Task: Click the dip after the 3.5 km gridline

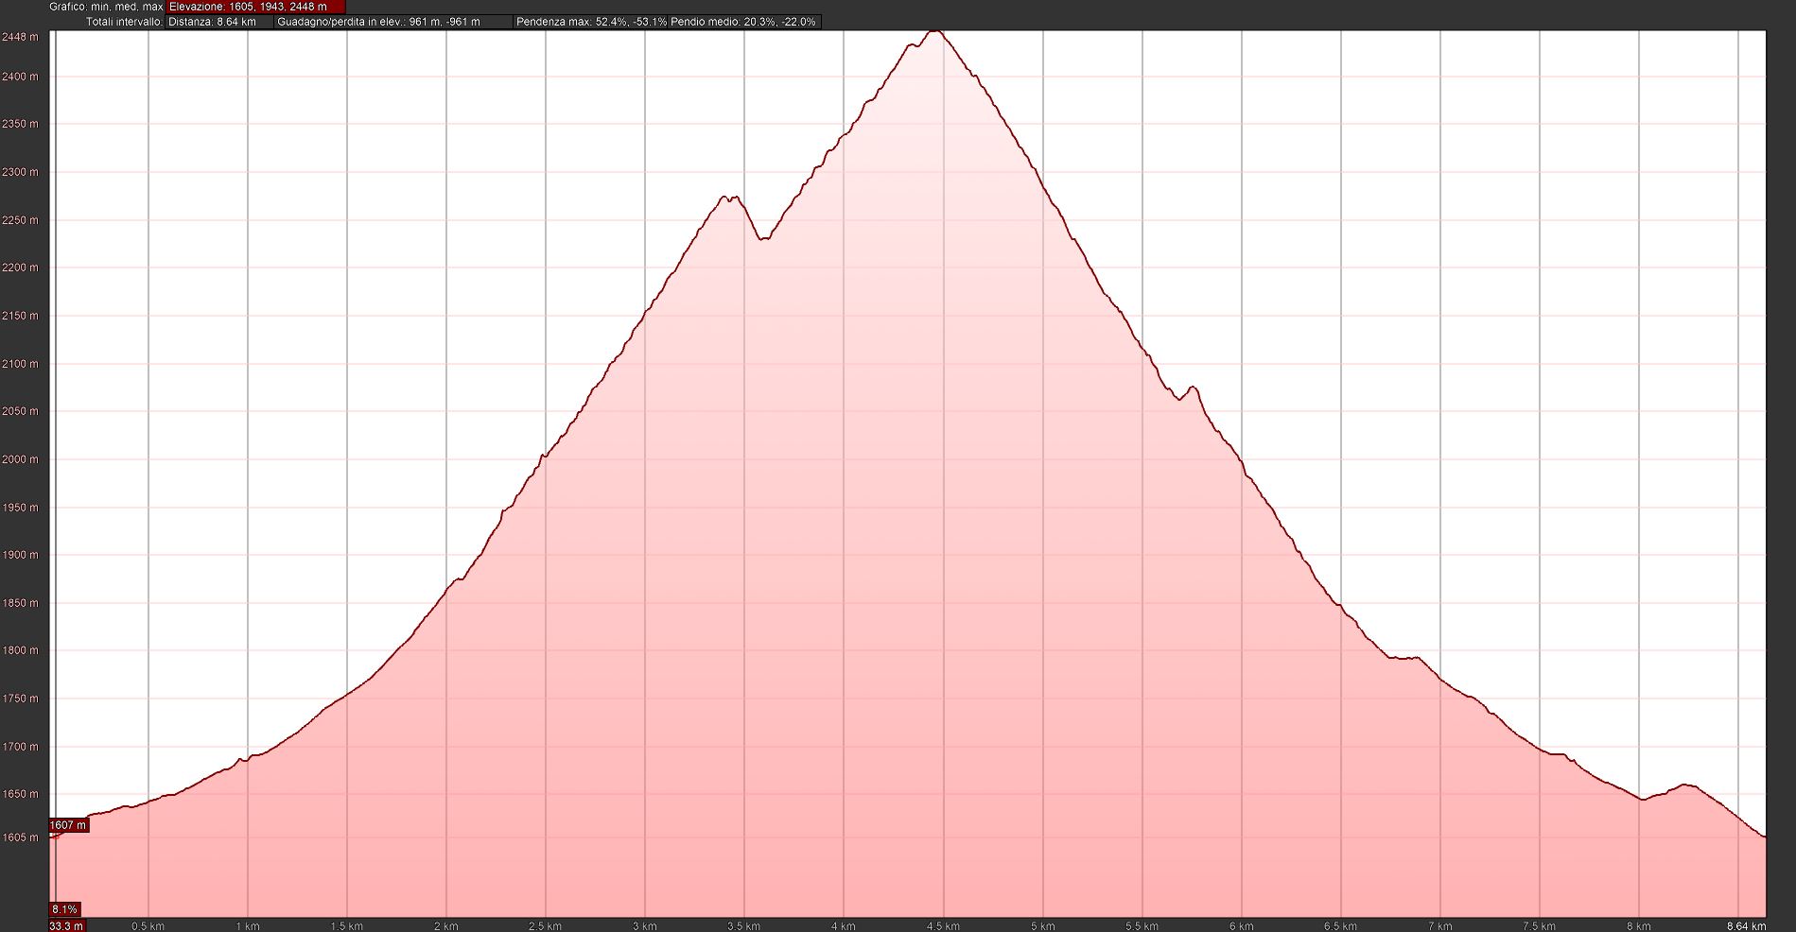Action: point(763,238)
